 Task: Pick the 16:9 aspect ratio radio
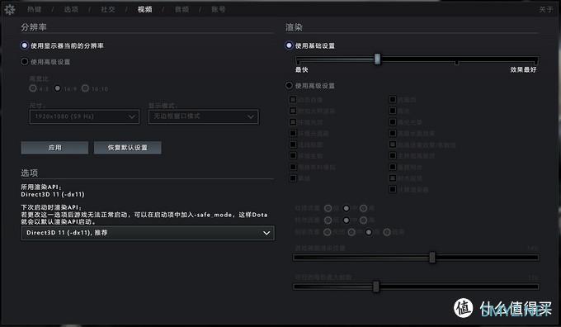pos(57,88)
